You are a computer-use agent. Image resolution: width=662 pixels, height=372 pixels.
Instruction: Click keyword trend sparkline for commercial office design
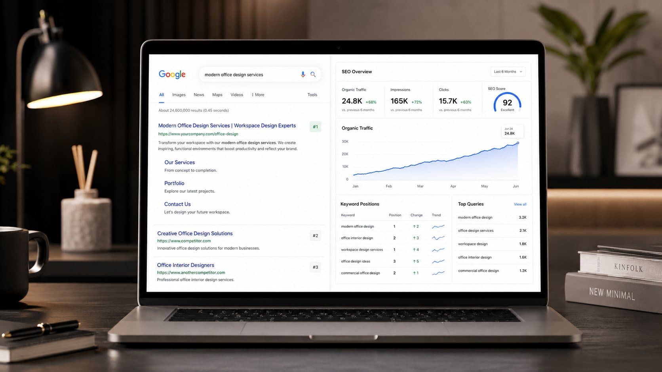pos(438,273)
